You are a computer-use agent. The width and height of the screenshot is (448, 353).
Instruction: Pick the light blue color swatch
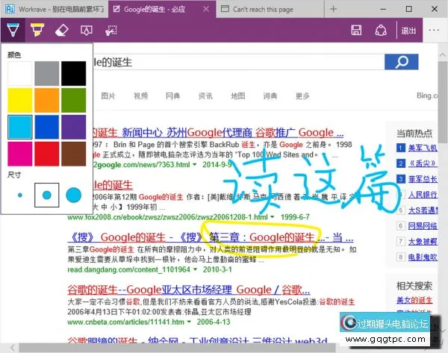click(19, 127)
